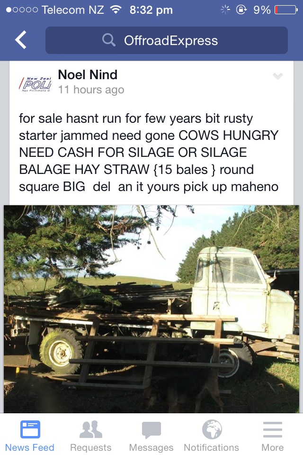Tap the back arrow icon
Viewport: 303px width, 455px height.
[x=21, y=40]
